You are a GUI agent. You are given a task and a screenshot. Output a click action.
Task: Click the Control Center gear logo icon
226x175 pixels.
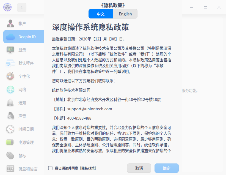click(7, 7)
